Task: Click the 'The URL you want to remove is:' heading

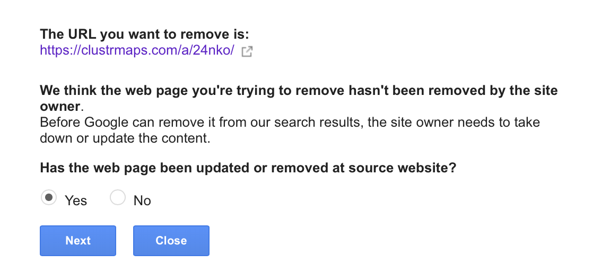Action: pos(144,35)
